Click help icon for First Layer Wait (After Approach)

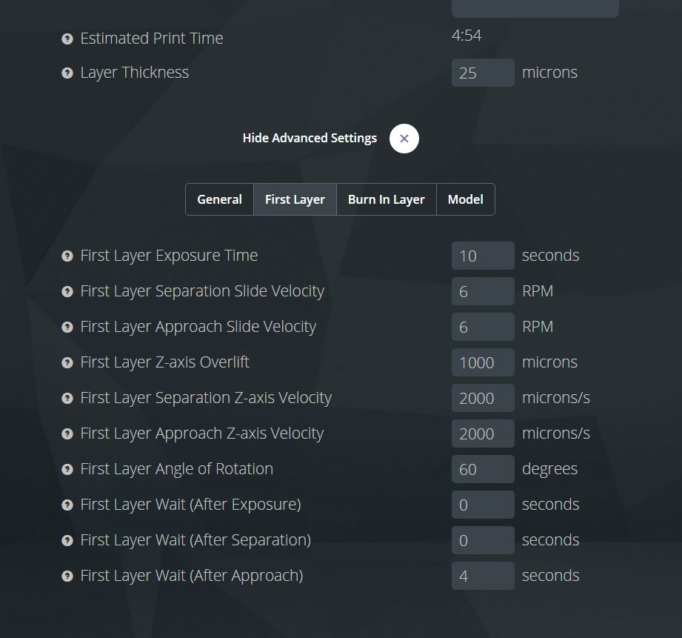pos(67,576)
